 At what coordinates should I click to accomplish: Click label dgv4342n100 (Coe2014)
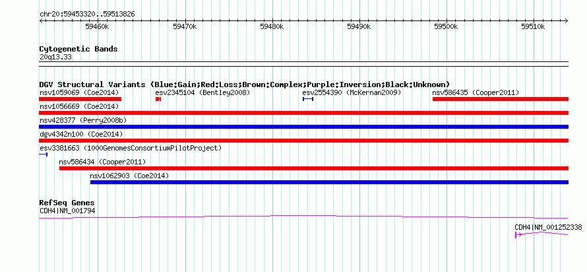tap(81, 134)
